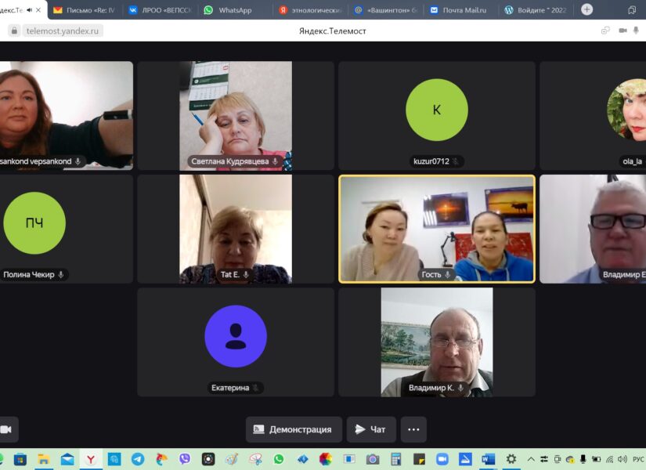This screenshot has height=470, width=646.
Task: Click the Екатерина muted microphone icon
Action: 255,388
